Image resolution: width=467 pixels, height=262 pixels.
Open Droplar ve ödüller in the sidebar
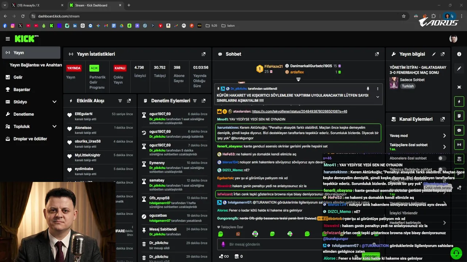coord(31,139)
